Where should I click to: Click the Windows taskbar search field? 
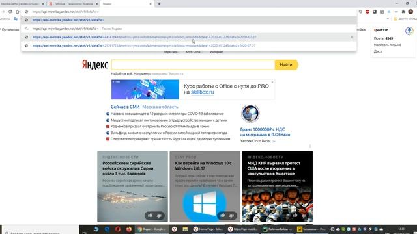(40, 230)
